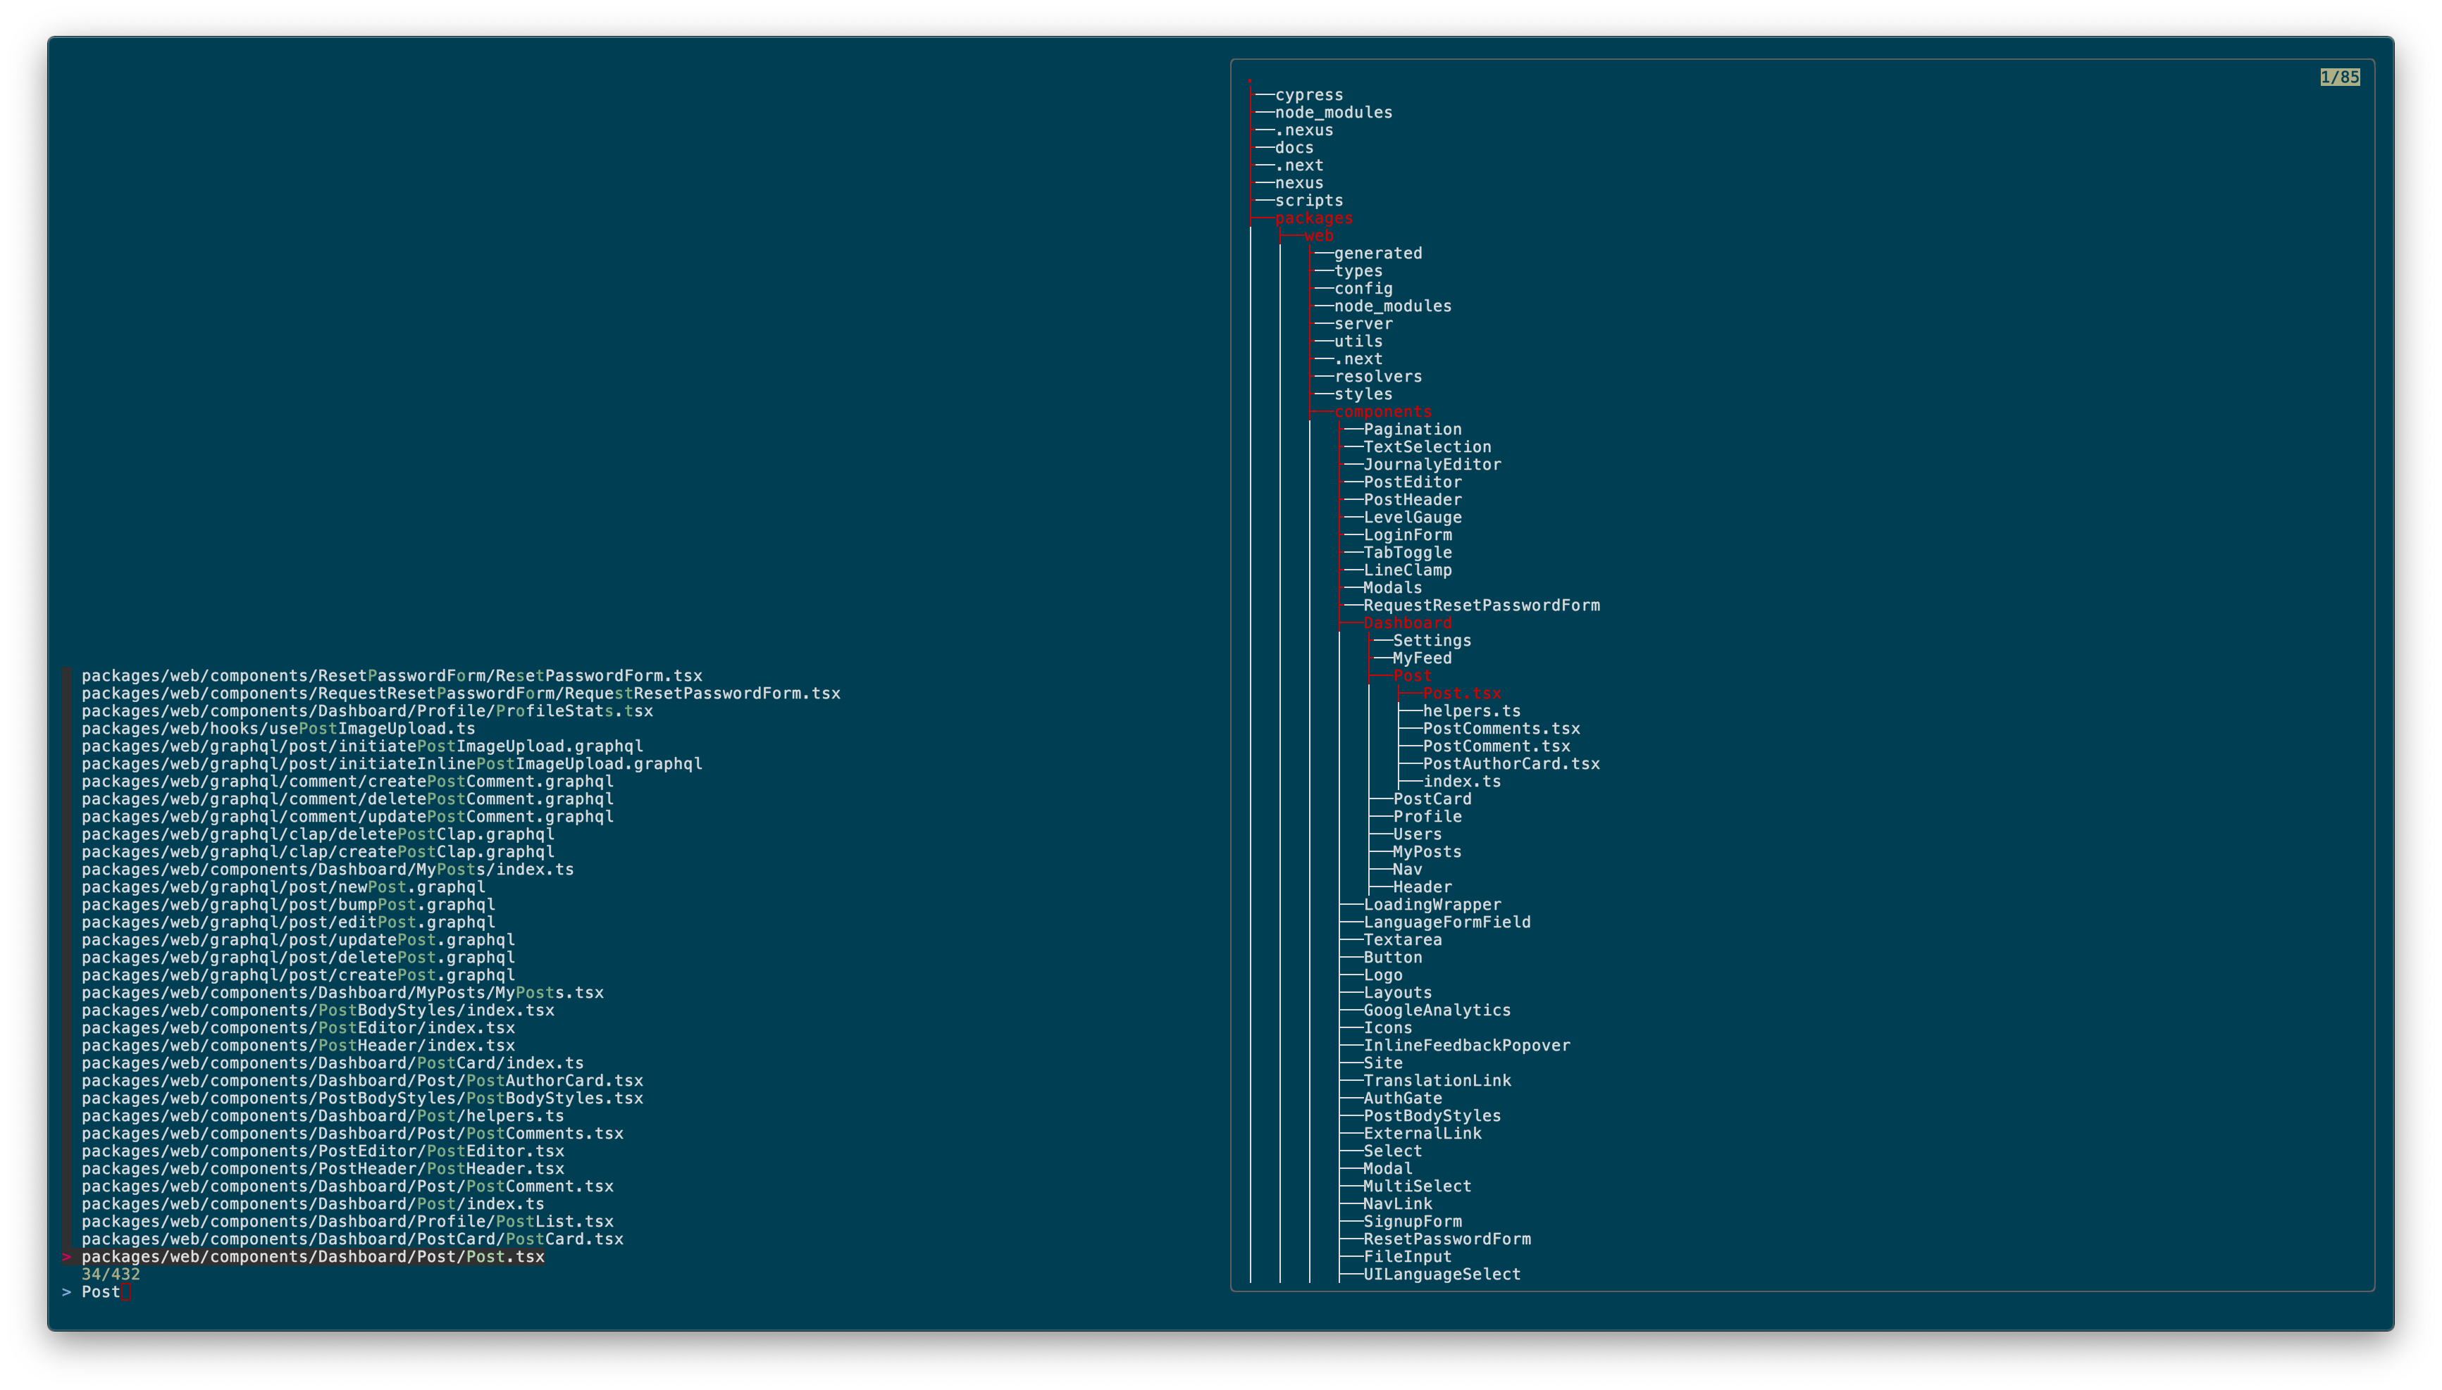
Task: Click PostAuthorCard.tsx in the tree
Action: (x=1511, y=764)
